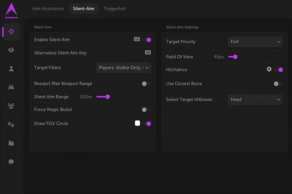Open the visuals eye sidebar section
The width and height of the screenshot is (292, 194).
click(11, 50)
